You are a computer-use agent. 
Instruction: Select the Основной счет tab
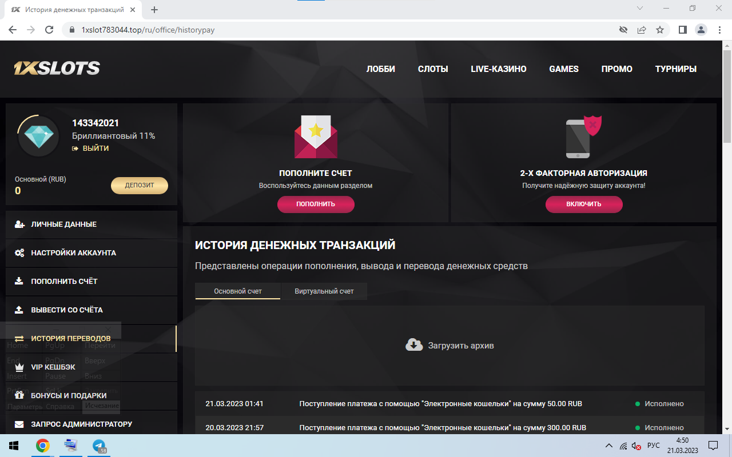238,291
